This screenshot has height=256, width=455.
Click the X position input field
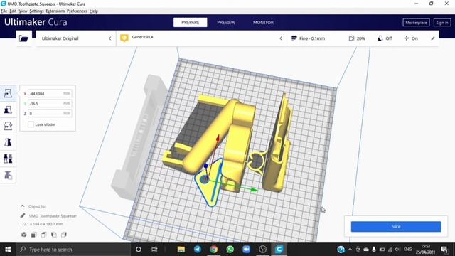[50, 93]
